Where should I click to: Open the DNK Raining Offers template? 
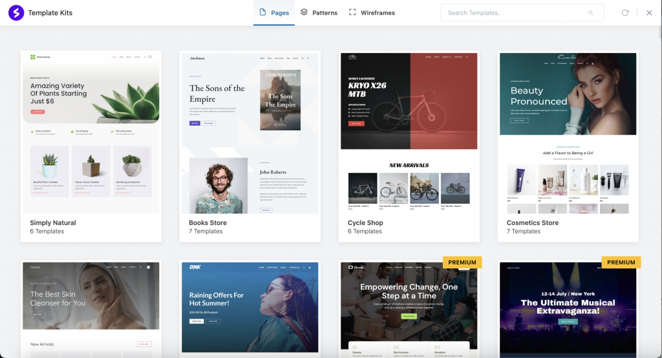(x=250, y=310)
